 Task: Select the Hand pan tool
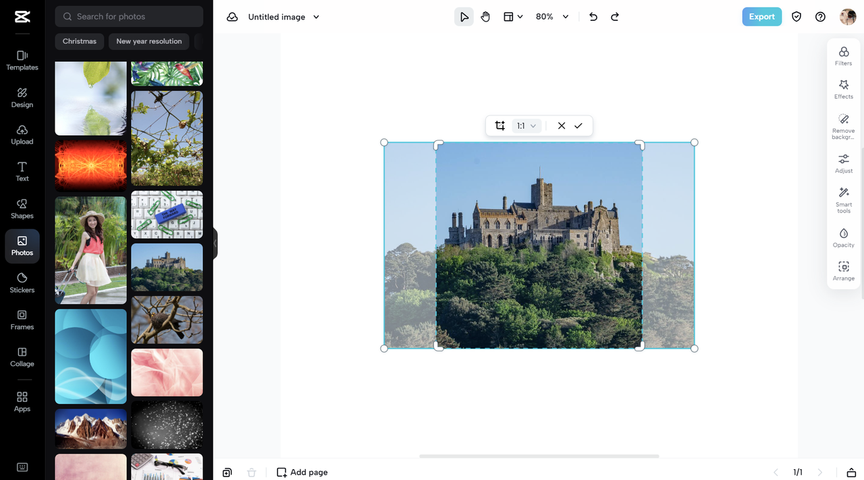click(485, 17)
